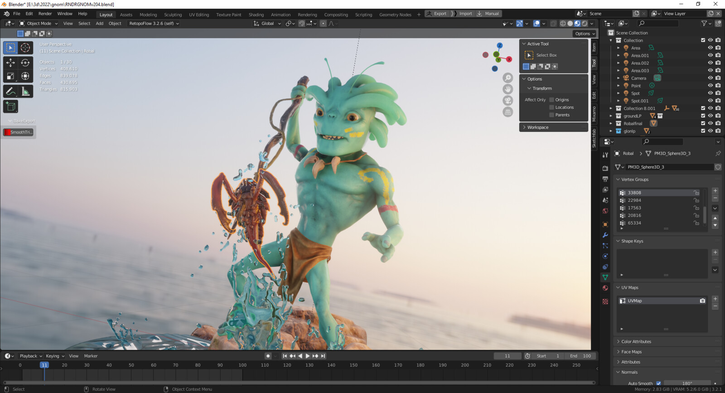Viewport: 725px width, 393px height.
Task: Choose the Move tool
Action: [x=10, y=63]
